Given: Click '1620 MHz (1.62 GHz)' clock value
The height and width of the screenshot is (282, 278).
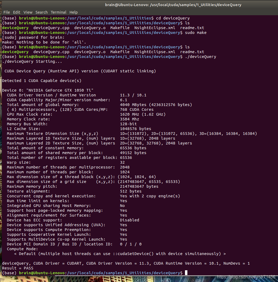Looking at the screenshot, I should point(142,114).
